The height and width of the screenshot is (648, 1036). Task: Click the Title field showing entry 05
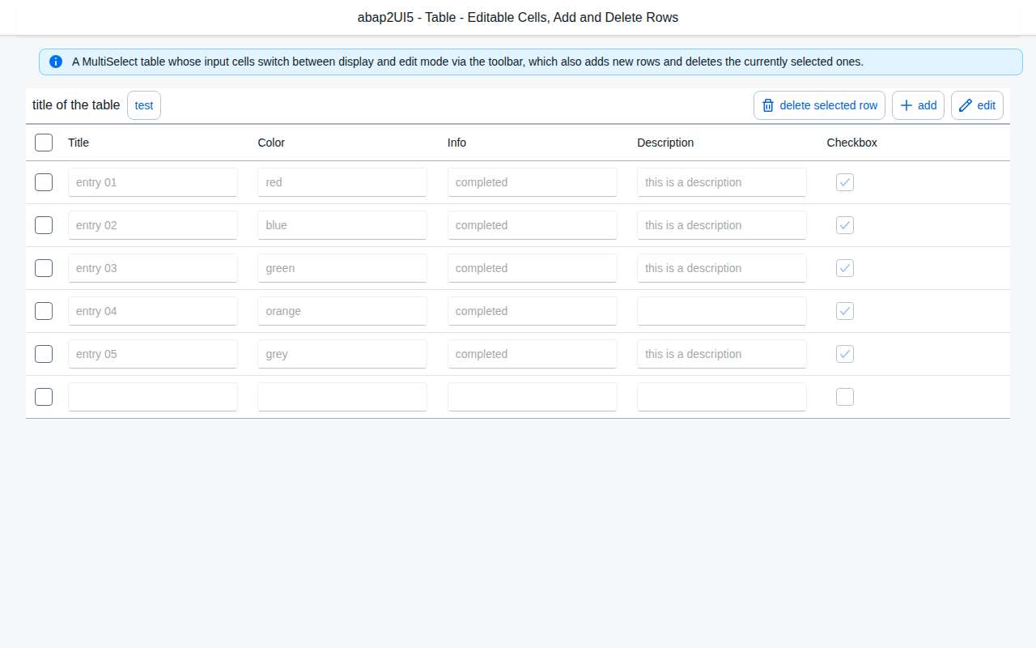(x=153, y=354)
